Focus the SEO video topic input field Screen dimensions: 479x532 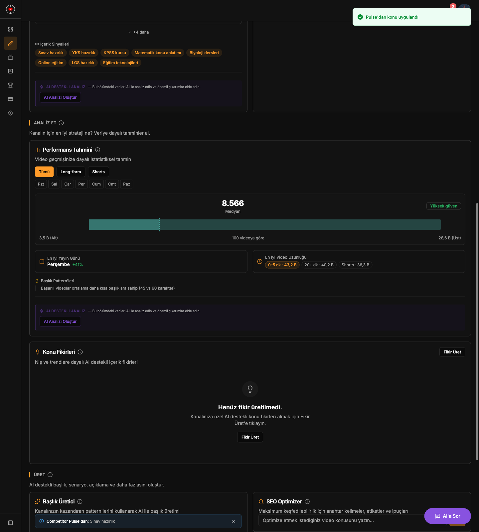point(353,520)
